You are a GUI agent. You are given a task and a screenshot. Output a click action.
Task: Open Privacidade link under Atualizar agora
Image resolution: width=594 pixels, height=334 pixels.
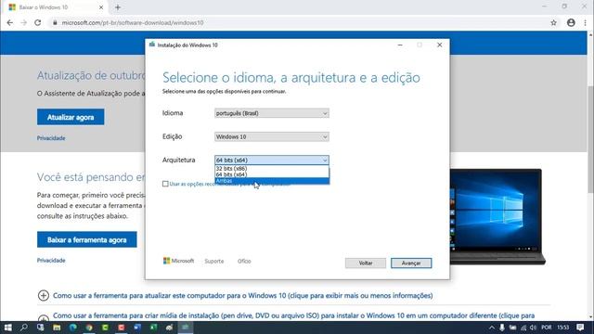[51, 138]
